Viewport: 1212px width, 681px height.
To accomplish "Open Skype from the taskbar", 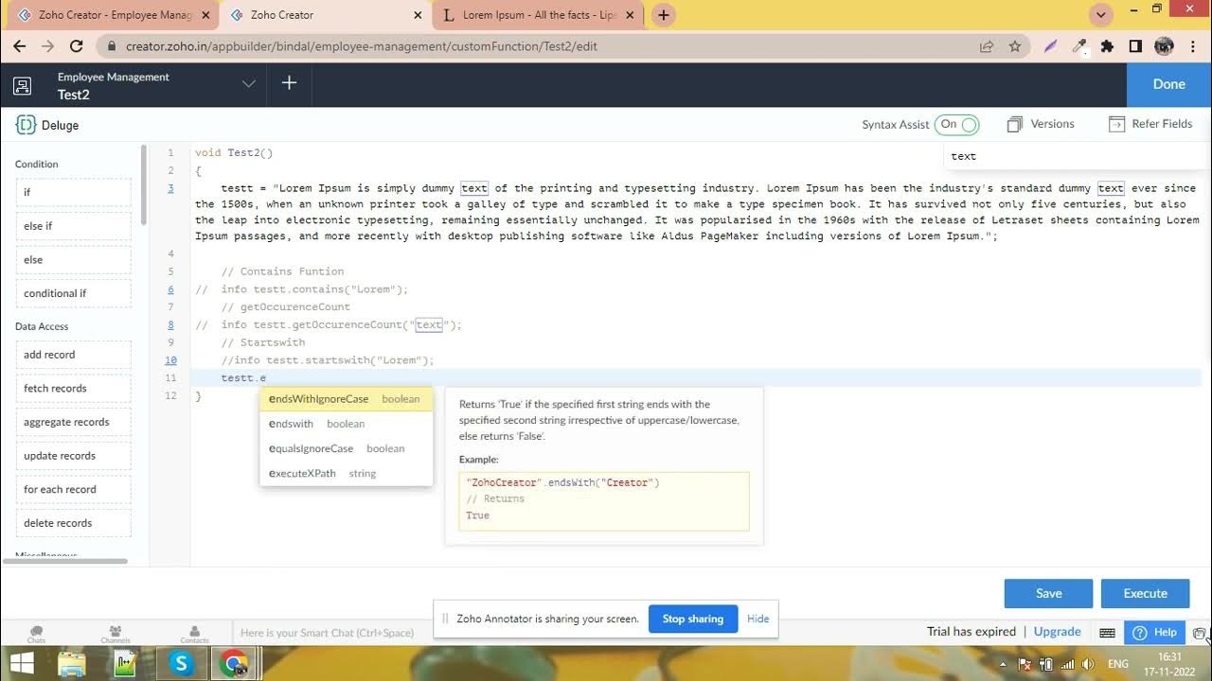I will click(180, 664).
